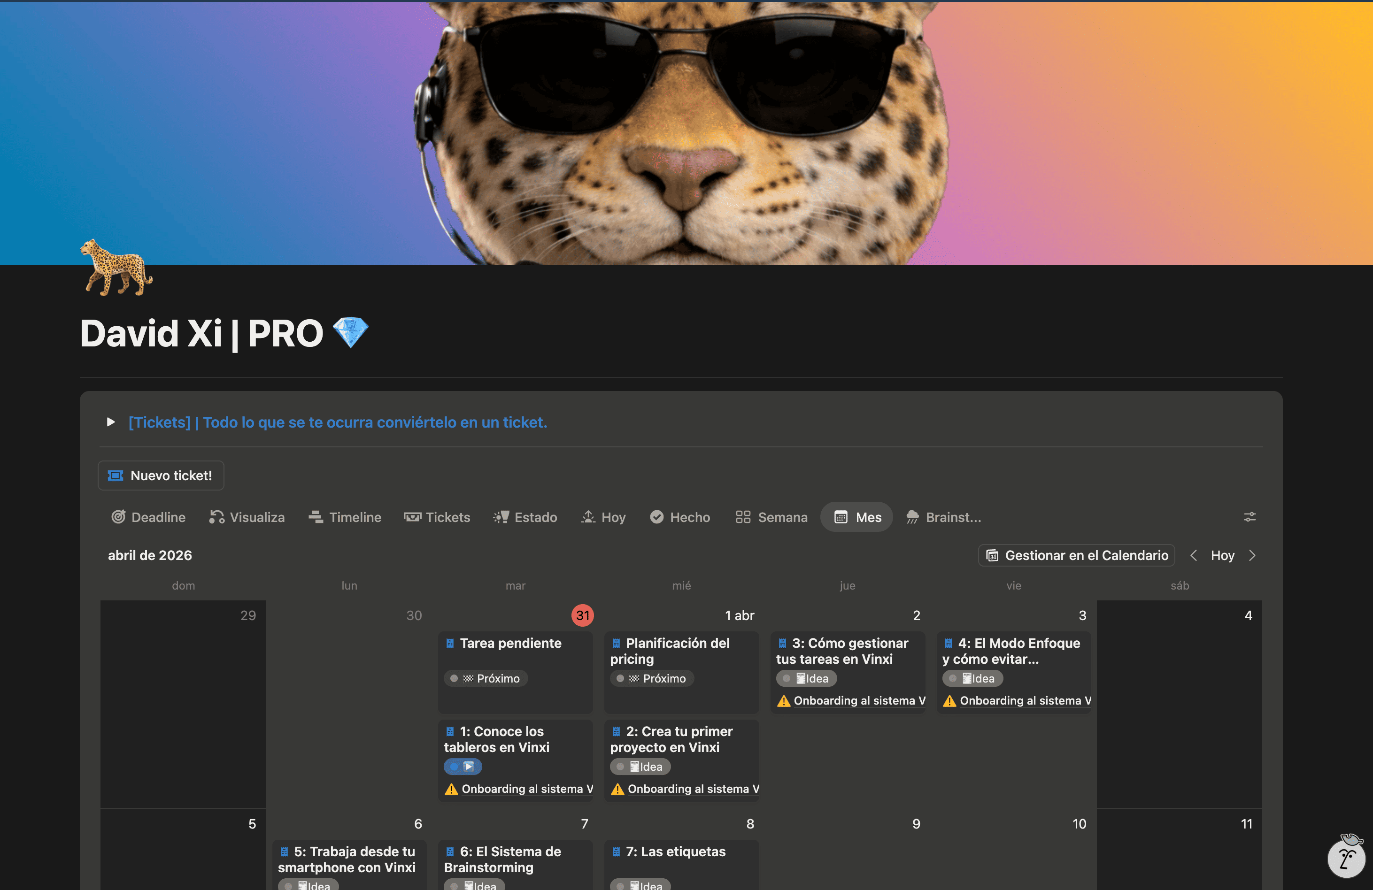Open card 6: El Sistema de Brainstorming
Image resolution: width=1373 pixels, height=890 pixels.
(x=516, y=865)
